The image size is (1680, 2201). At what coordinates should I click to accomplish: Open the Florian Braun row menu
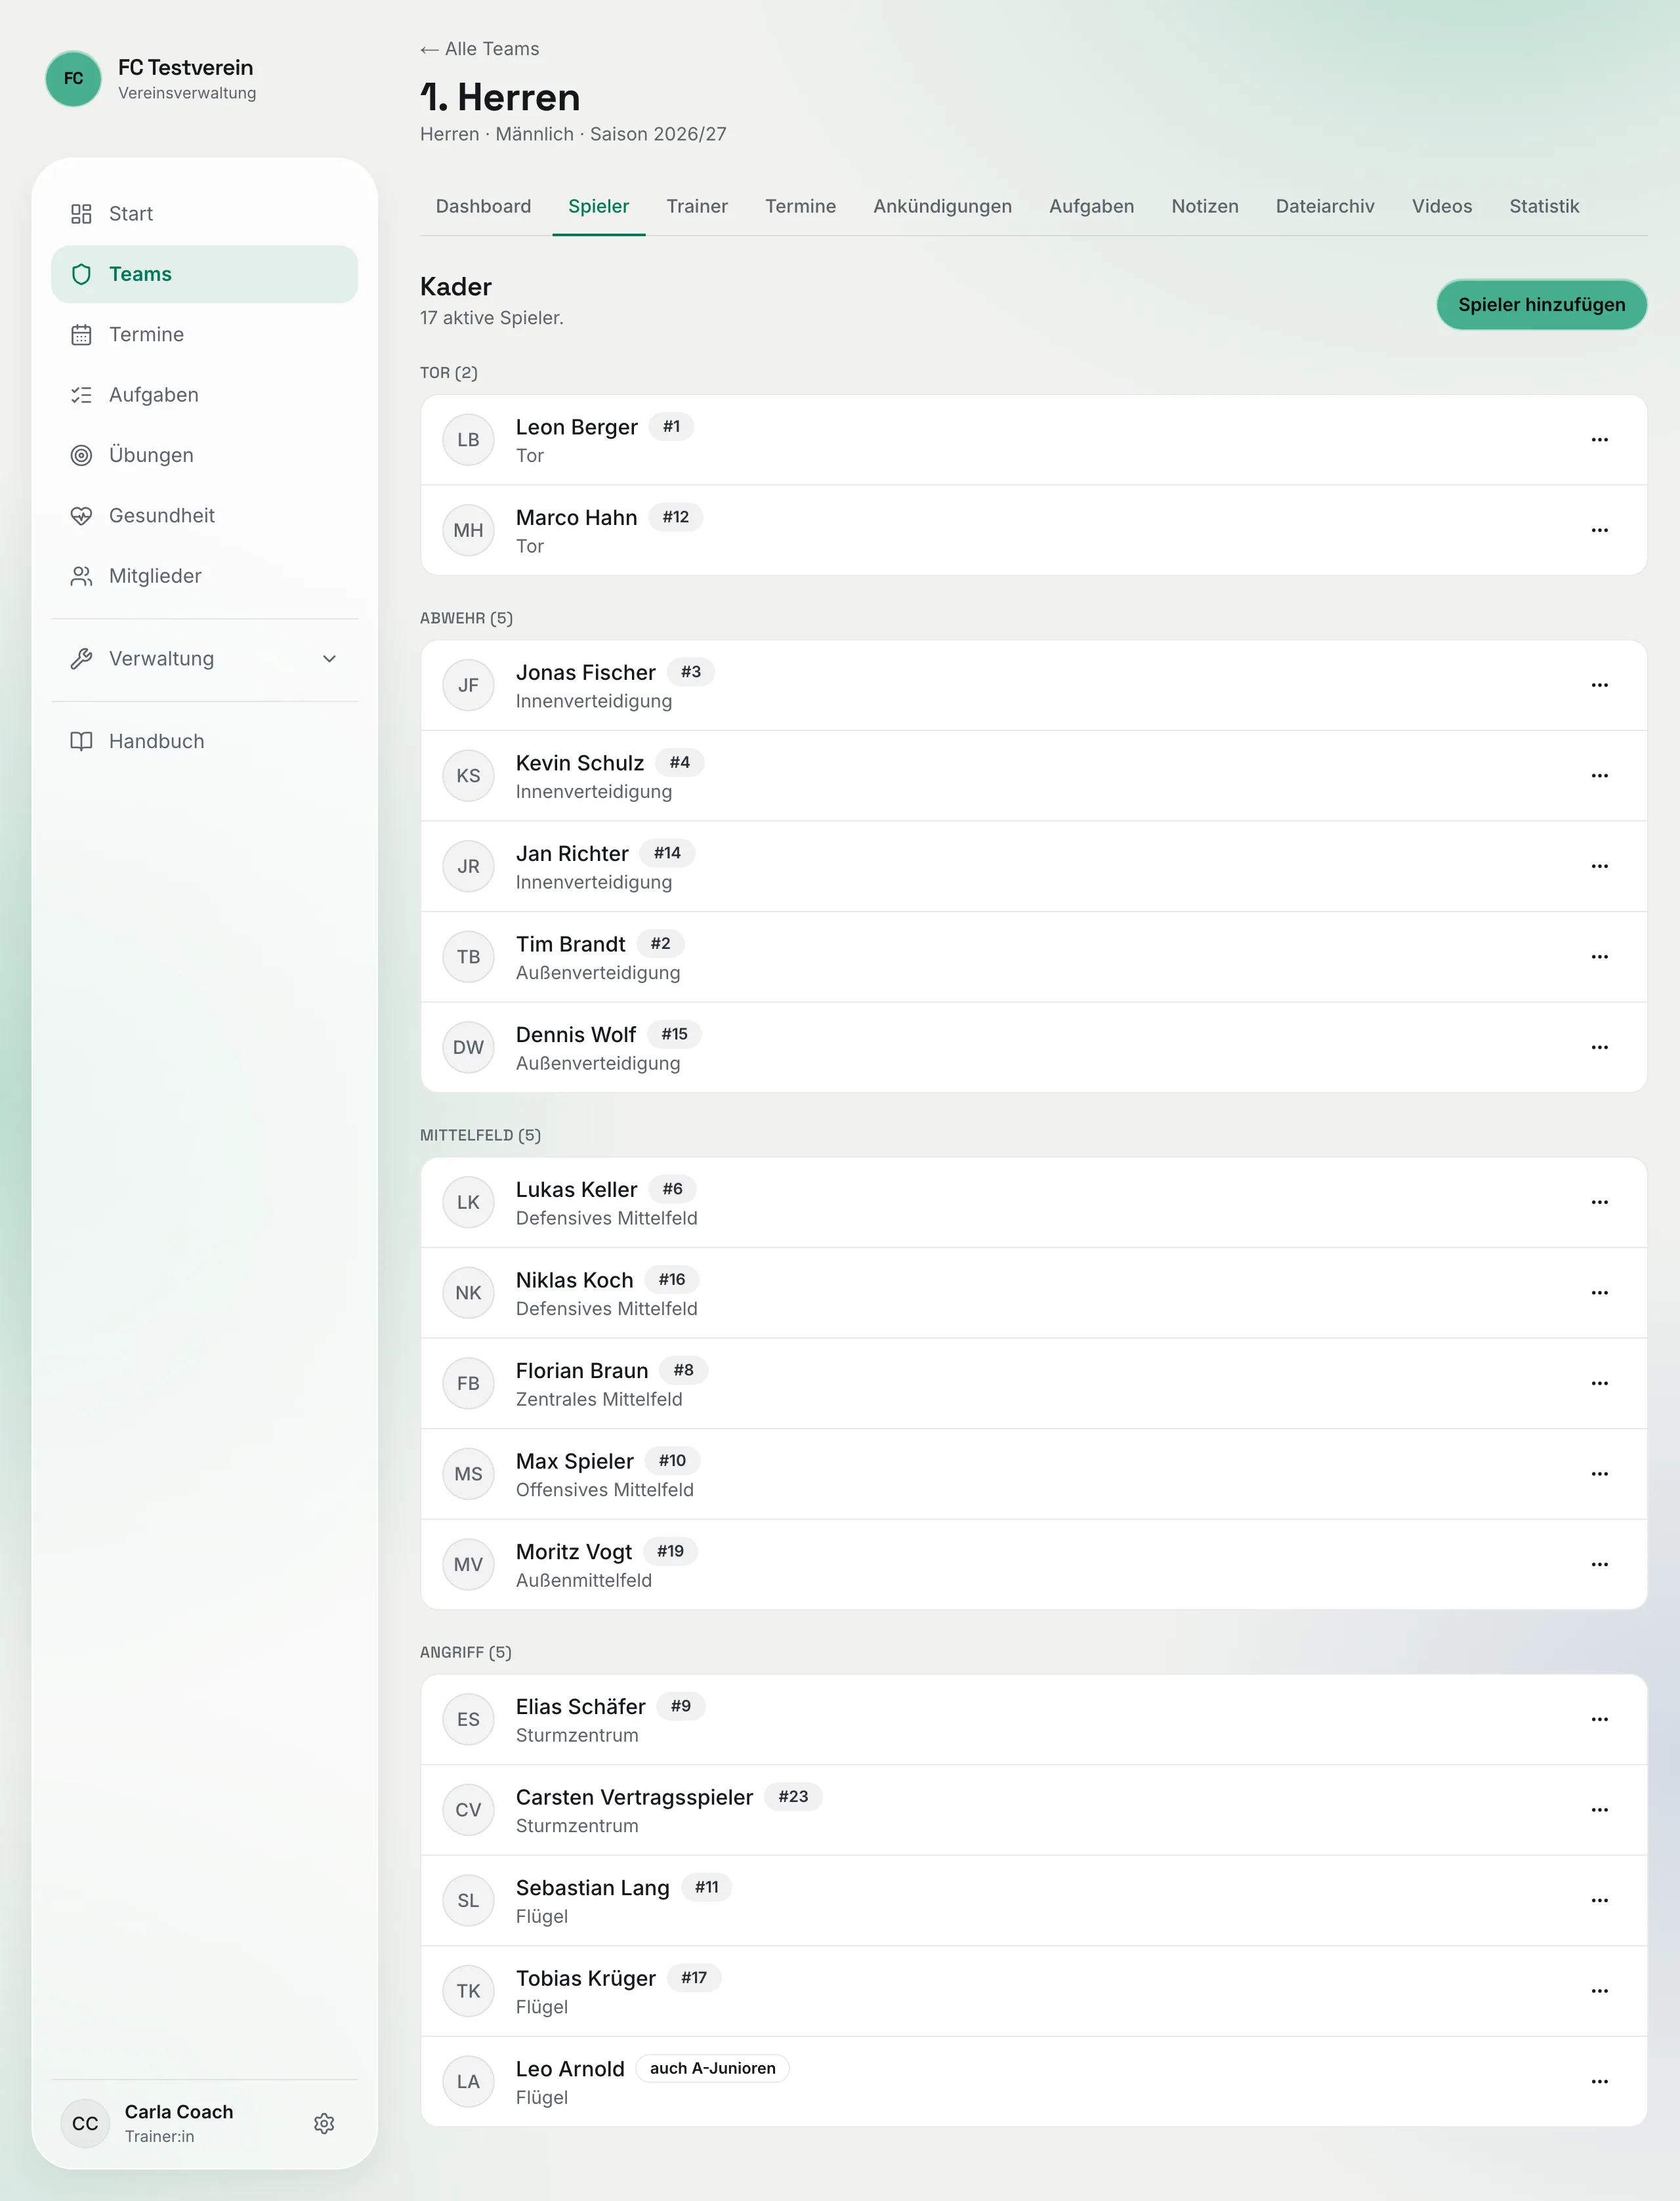(x=1599, y=1383)
